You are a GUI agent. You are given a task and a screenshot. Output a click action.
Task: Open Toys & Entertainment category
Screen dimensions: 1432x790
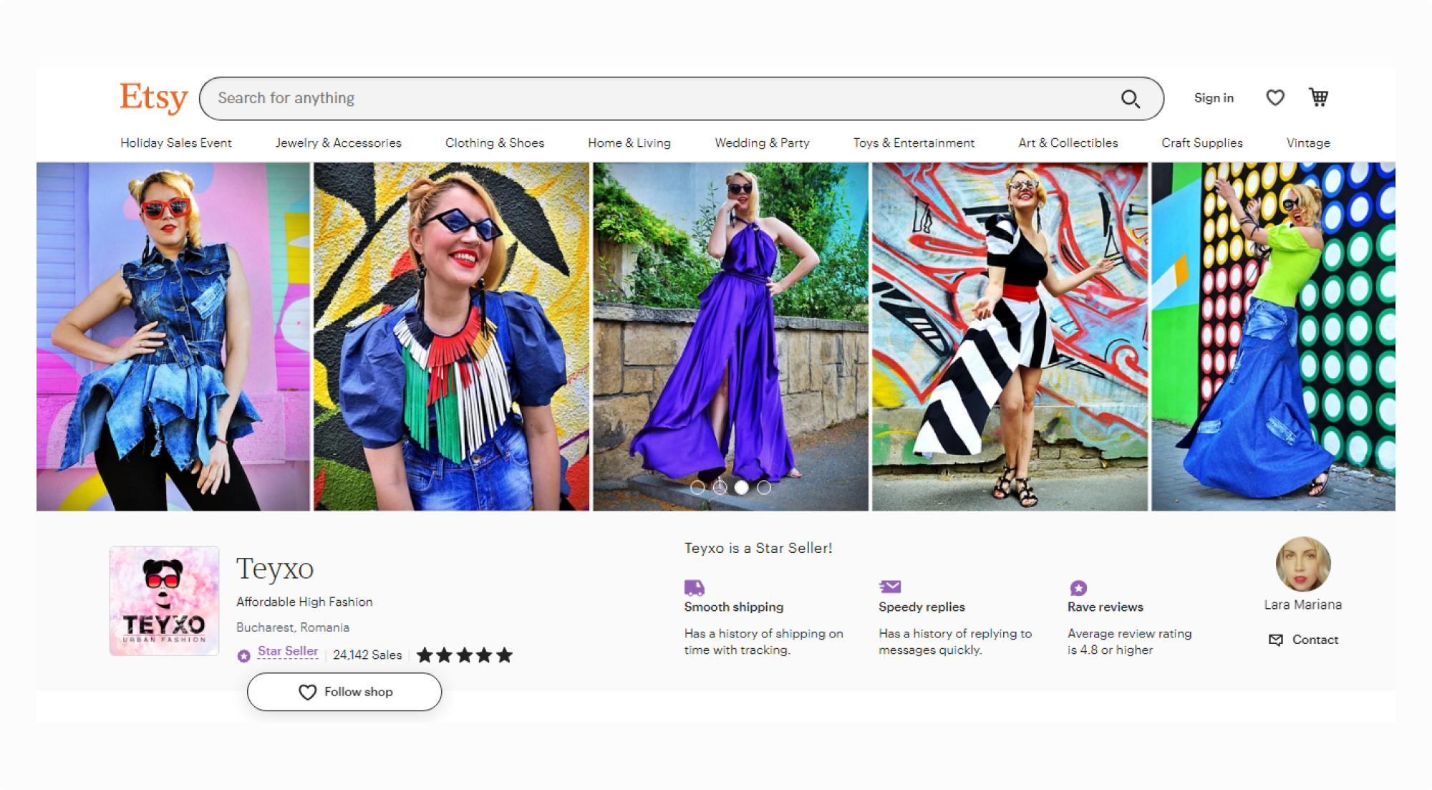pos(914,143)
